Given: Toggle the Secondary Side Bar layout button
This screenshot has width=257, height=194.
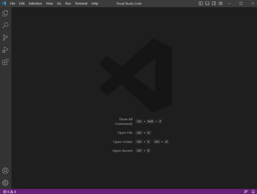Looking at the screenshot, I should 214,4.
